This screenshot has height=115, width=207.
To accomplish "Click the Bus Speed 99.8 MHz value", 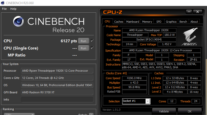I will click(x=134, y=87).
